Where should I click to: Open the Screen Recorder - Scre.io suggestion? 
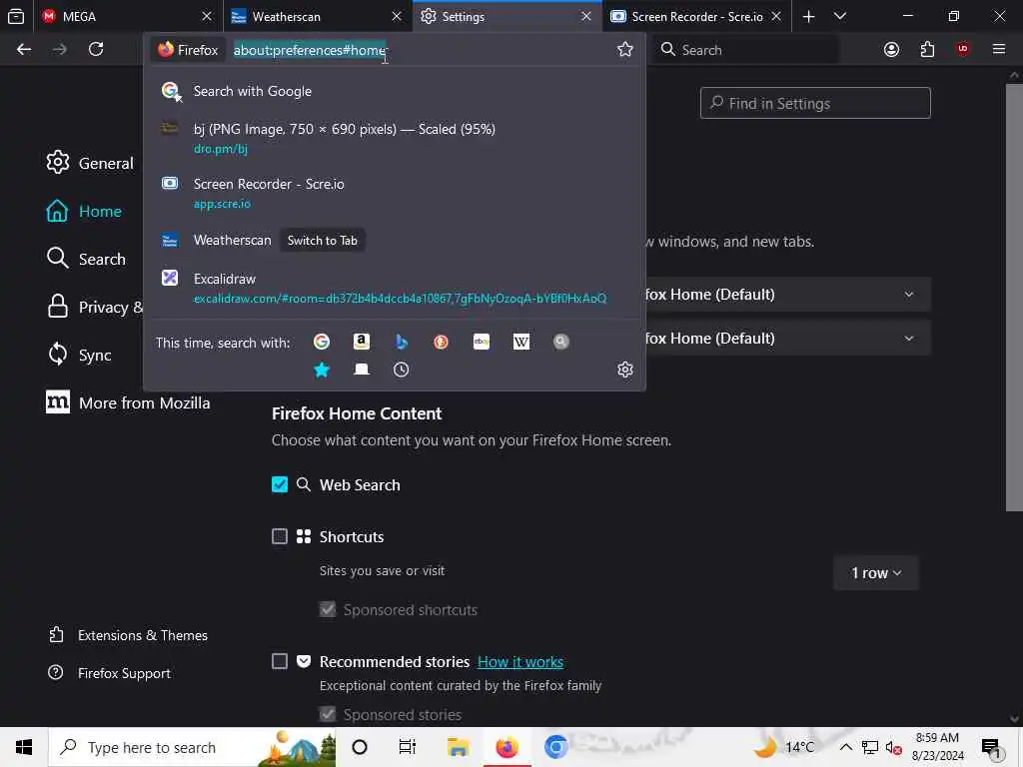pyautogui.click(x=394, y=193)
